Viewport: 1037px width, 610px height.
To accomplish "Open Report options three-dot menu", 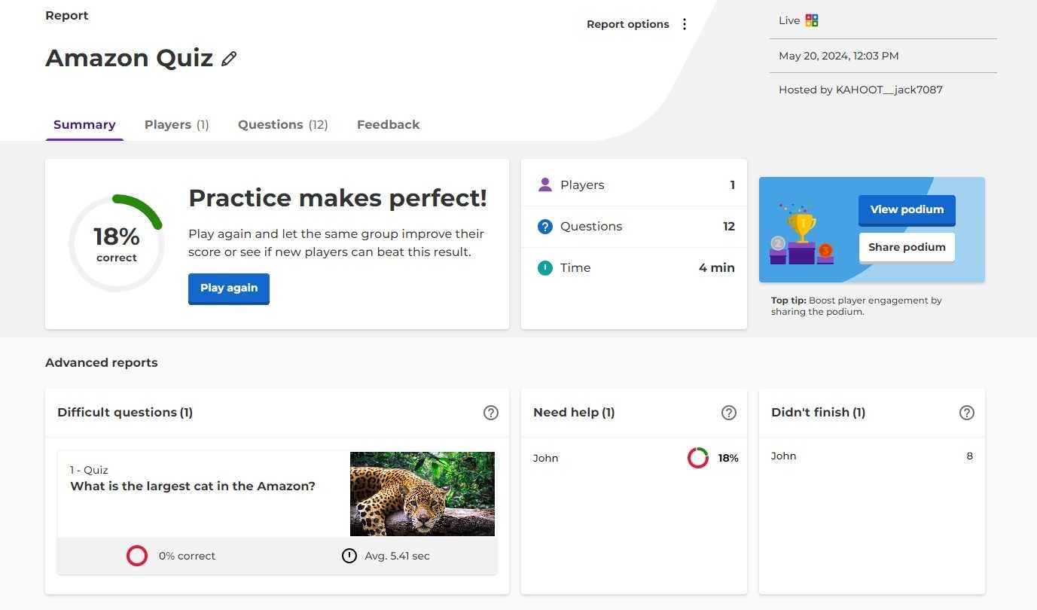I will click(x=685, y=24).
